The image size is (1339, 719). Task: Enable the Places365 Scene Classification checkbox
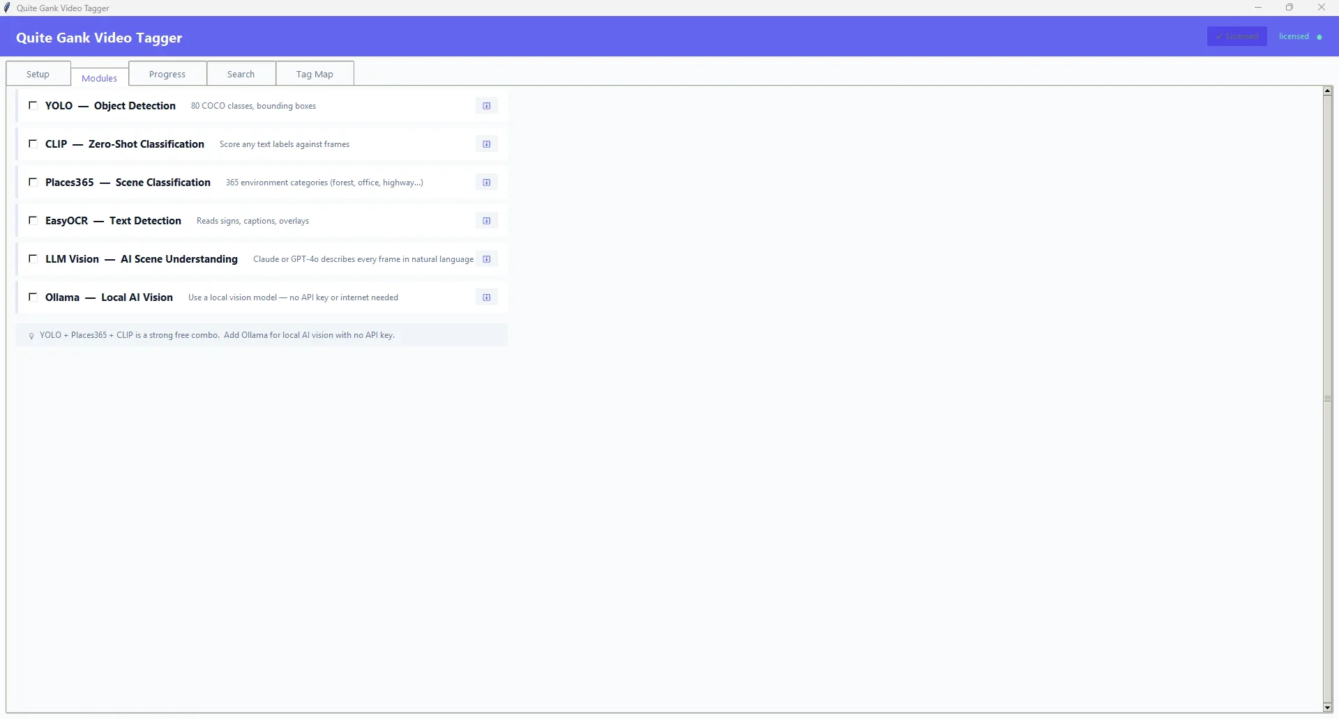[33, 182]
